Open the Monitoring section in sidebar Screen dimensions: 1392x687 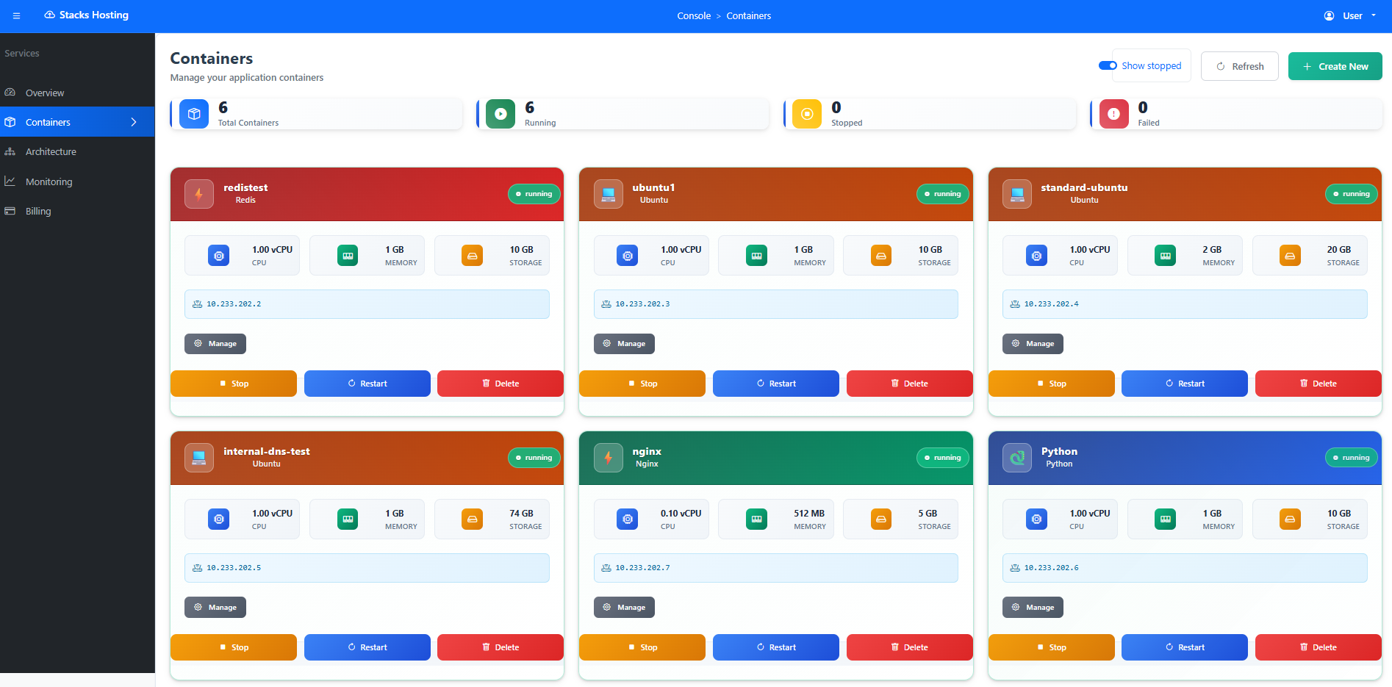[49, 181]
